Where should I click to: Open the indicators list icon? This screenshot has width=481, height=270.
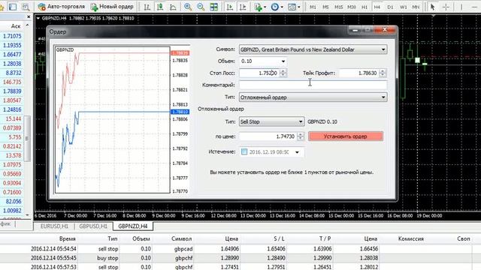(x=258, y=7)
